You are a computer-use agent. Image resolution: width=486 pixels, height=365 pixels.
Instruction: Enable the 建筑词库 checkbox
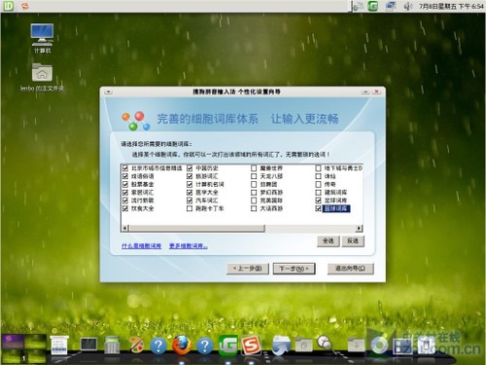(x=319, y=193)
